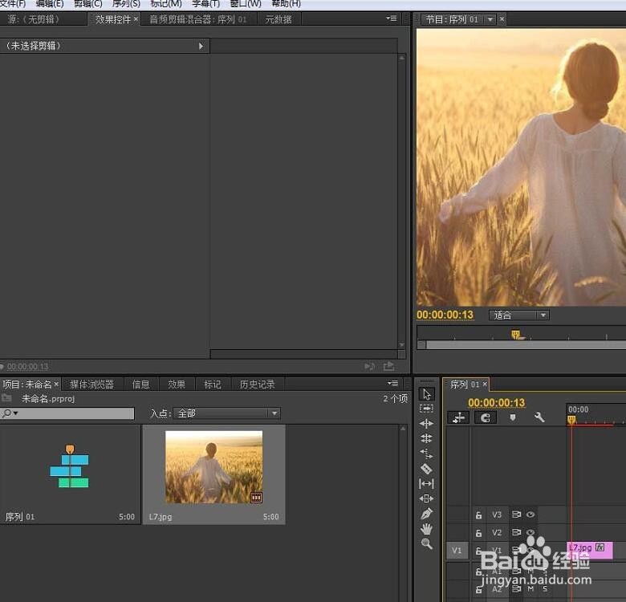626x602 pixels.
Task: Select the Rolling Edit tool
Action: (x=426, y=438)
